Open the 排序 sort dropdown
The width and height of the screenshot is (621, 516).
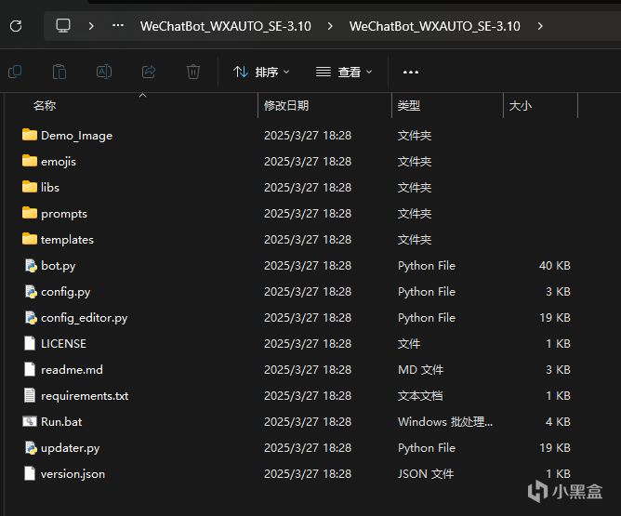click(261, 72)
